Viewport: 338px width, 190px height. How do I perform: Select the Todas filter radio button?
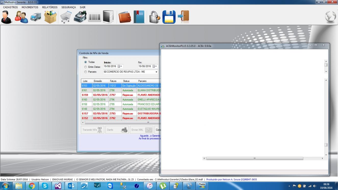click(85, 62)
